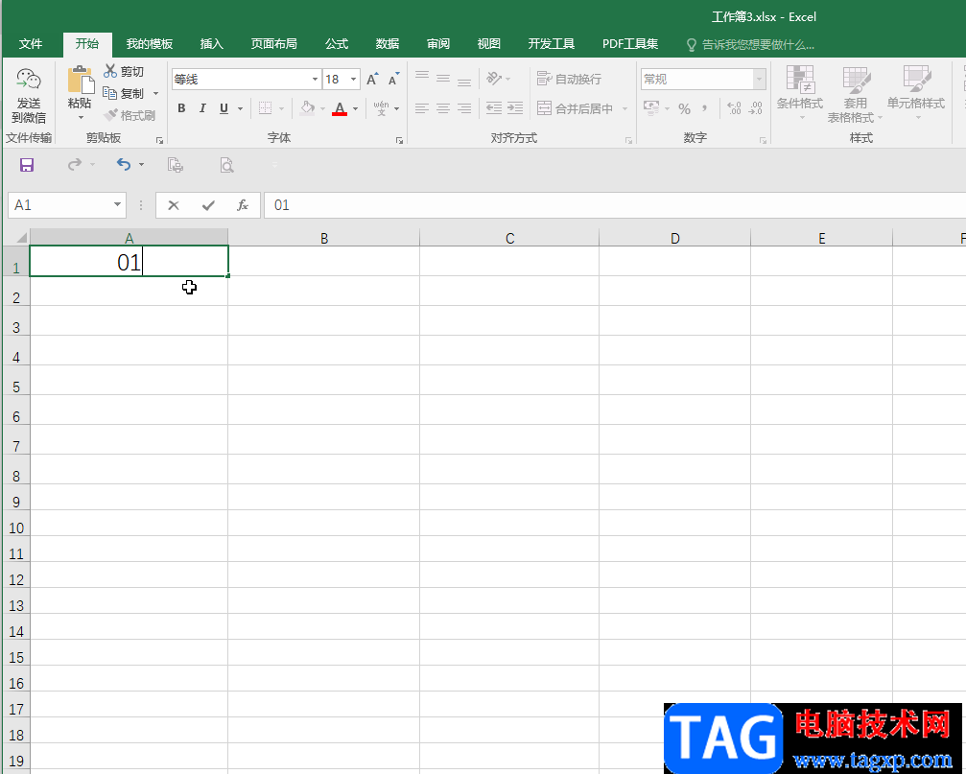The height and width of the screenshot is (774, 966).
Task: Click the increase indent icon
Action: (515, 108)
